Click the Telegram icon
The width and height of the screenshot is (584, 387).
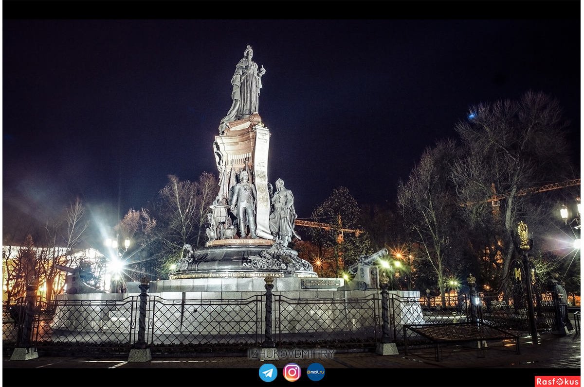[268, 372]
